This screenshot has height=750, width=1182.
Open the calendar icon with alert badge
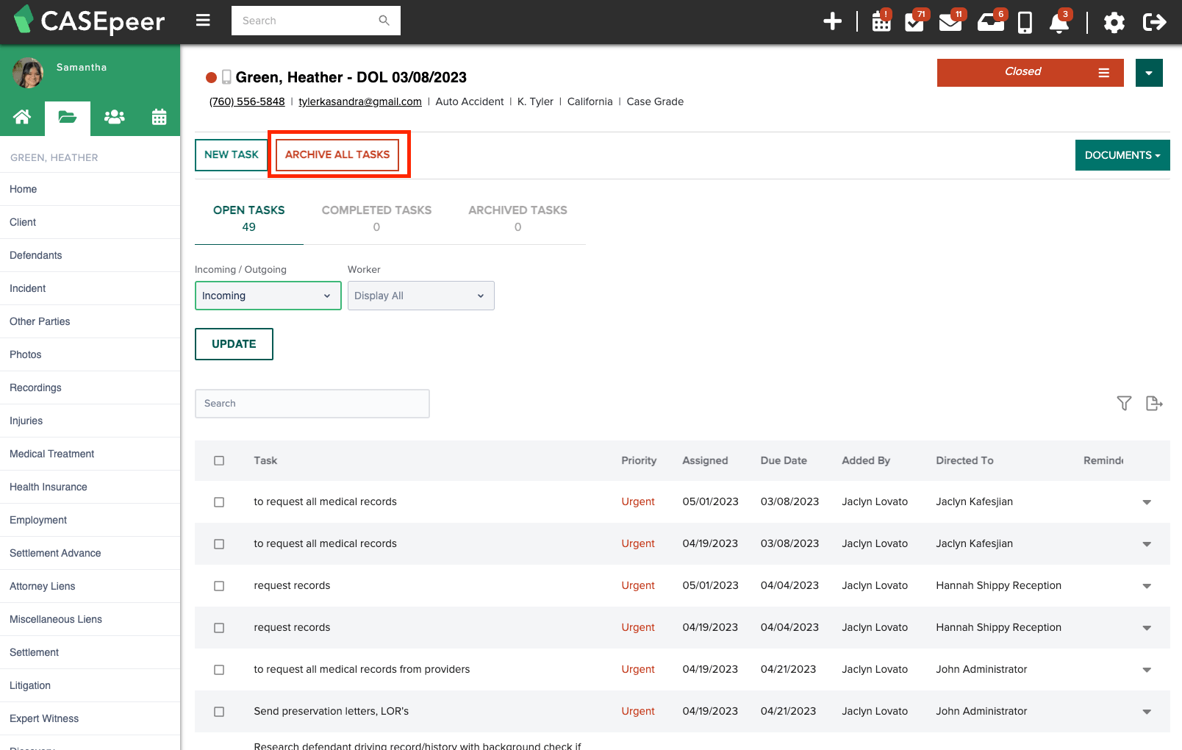(881, 22)
